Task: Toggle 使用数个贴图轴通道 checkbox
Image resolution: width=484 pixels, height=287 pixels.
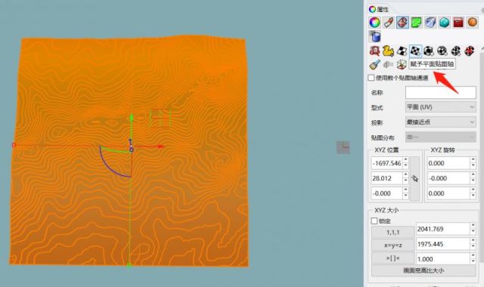Action: coord(371,78)
